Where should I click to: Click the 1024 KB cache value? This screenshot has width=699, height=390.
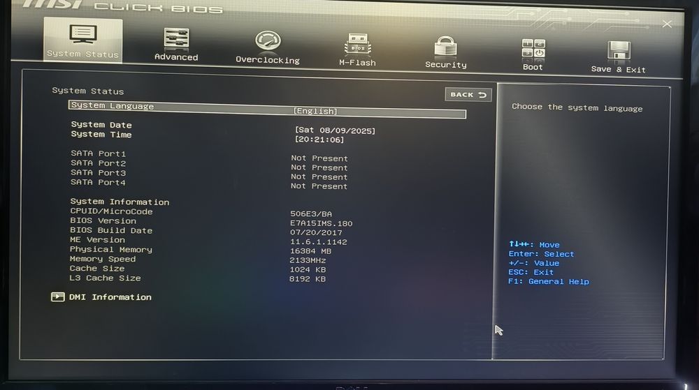308,270
